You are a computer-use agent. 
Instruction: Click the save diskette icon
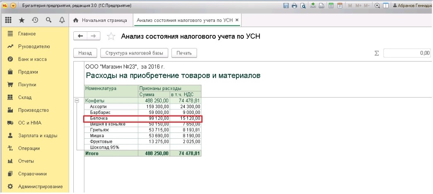tap(286, 6)
